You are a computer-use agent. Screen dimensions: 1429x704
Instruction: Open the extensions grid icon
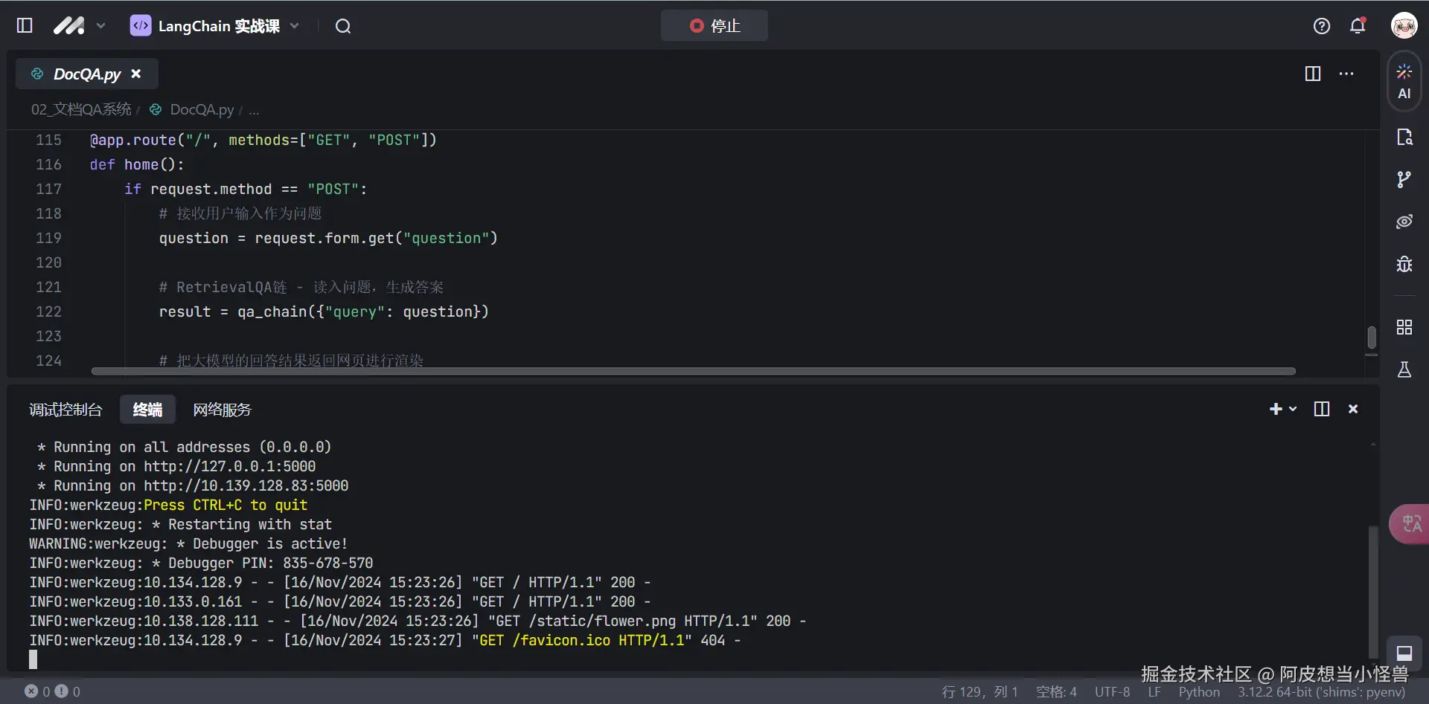[x=1404, y=327]
